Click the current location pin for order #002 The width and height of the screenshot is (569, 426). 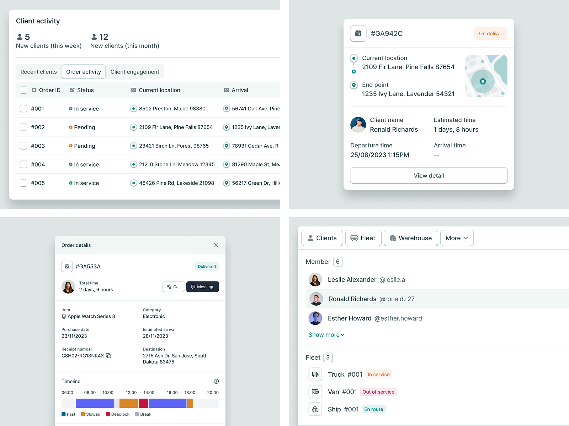point(133,127)
